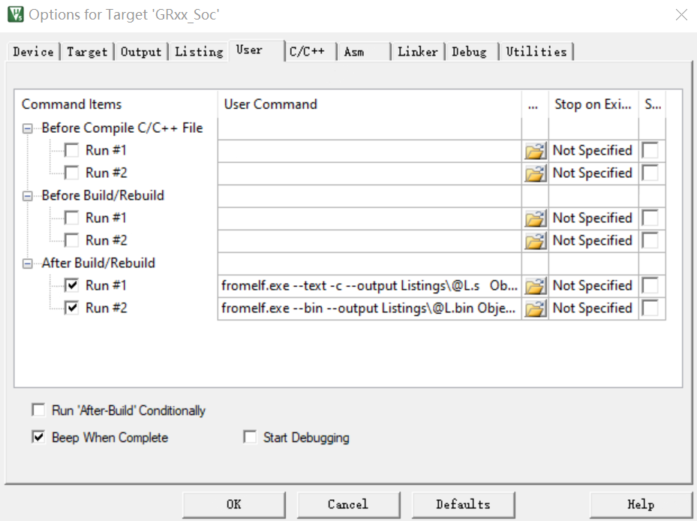Browse folder for After Build Run #2

(535, 309)
